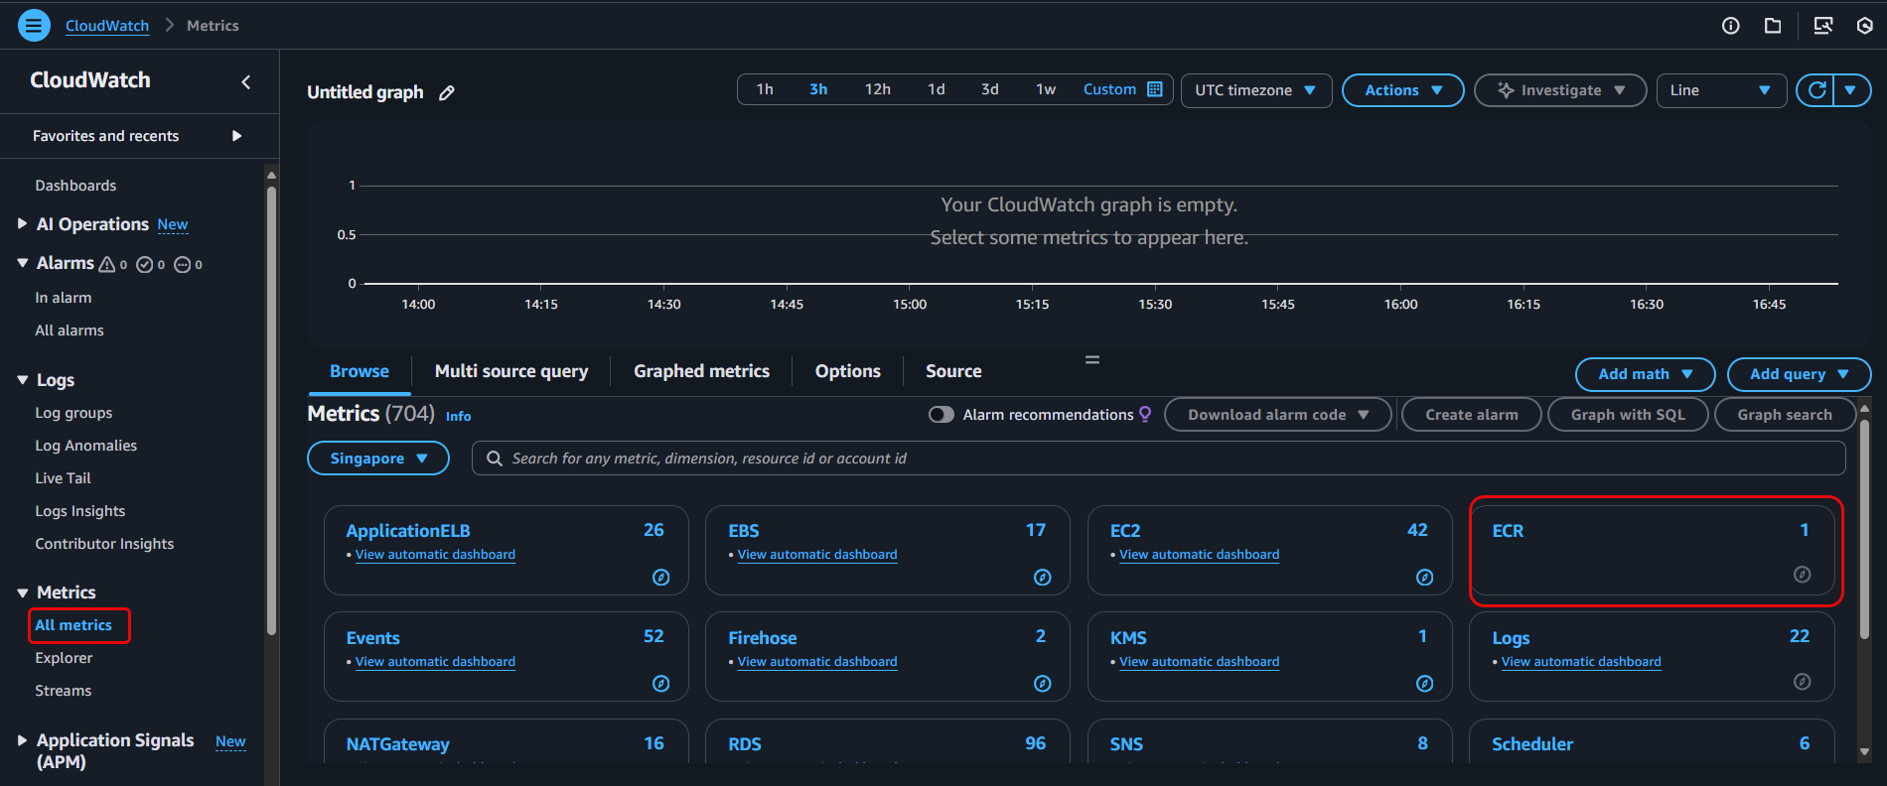
Task: Click the metrics panel scroll down arrow
Action: click(1864, 752)
